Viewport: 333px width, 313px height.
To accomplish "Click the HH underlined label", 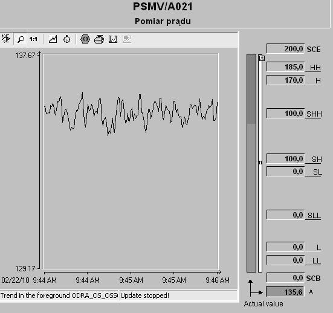I will (315, 68).
